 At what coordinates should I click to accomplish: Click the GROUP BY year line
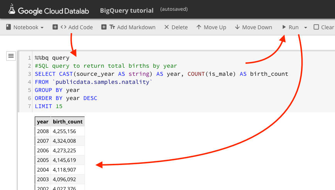[57, 90]
